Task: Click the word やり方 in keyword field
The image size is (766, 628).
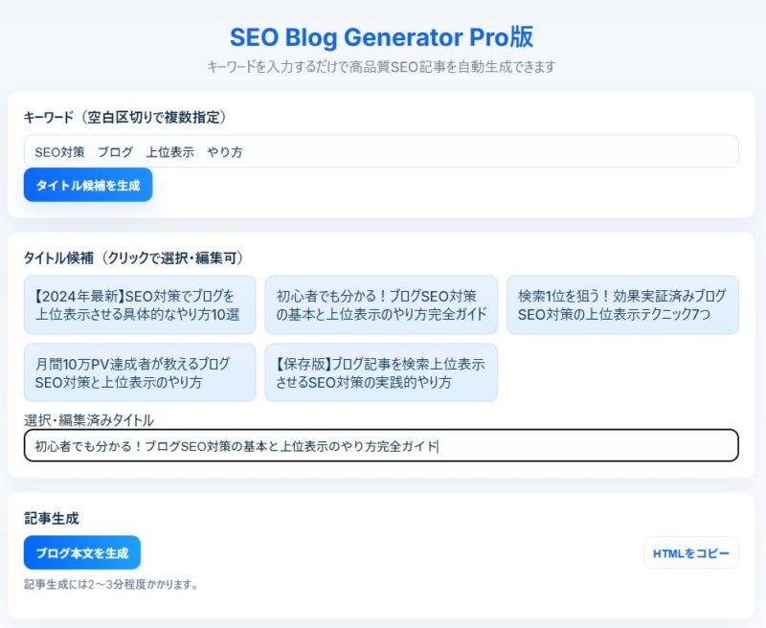Action: click(x=225, y=151)
